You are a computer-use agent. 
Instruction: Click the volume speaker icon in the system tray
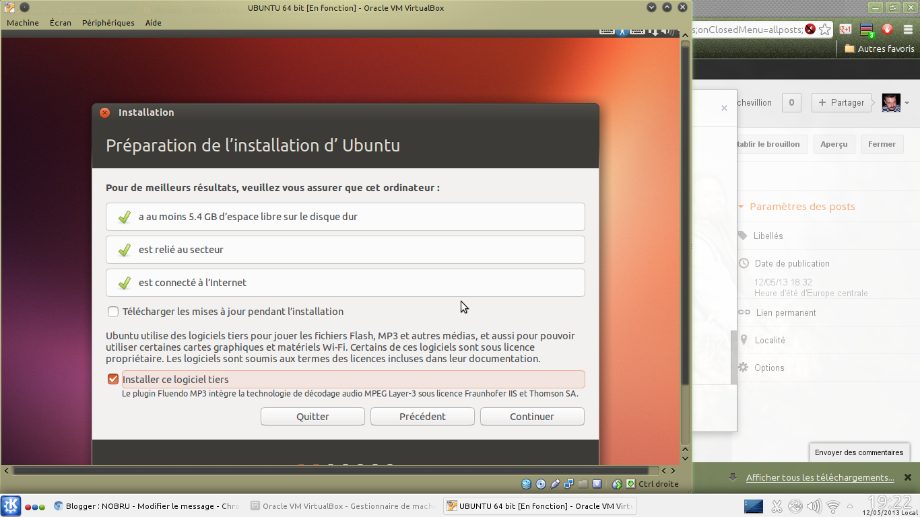pos(814,506)
